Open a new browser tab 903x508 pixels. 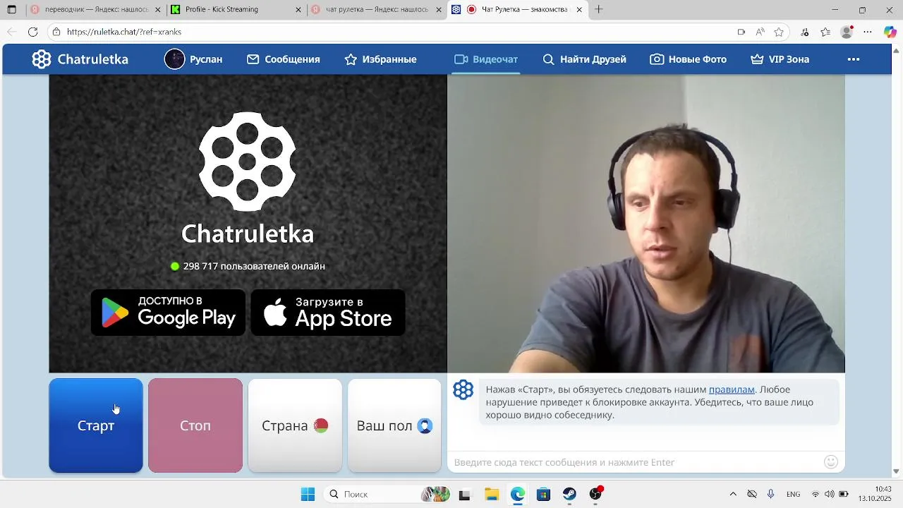[599, 10]
